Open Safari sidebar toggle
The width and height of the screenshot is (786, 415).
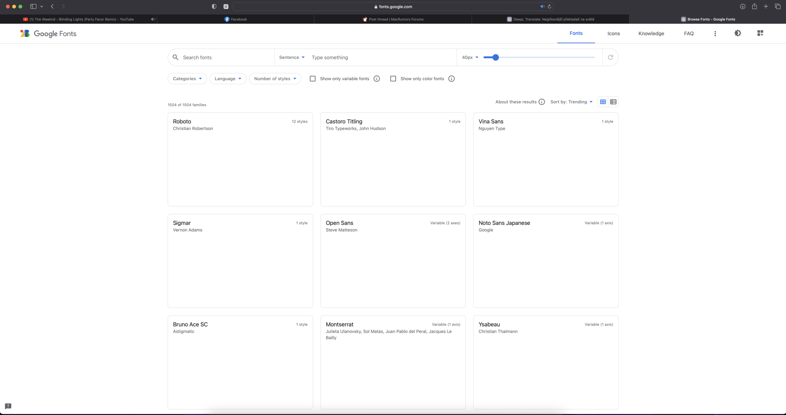(x=33, y=6)
